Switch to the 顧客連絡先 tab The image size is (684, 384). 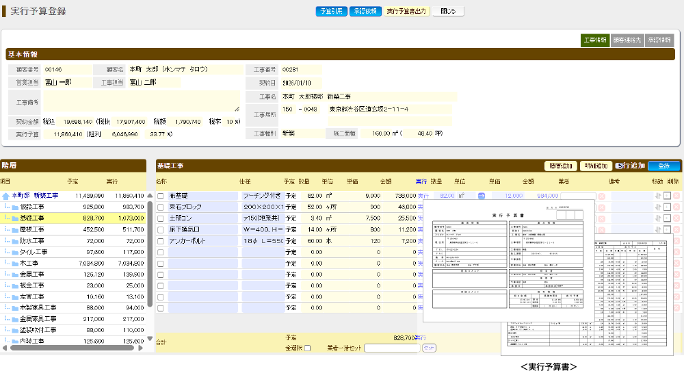coord(627,40)
